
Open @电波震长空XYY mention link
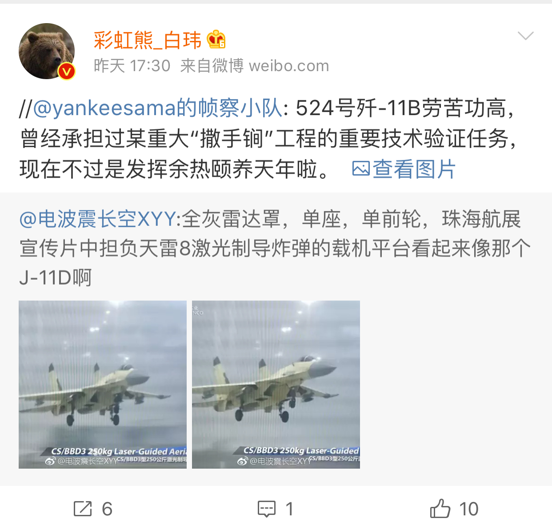pyautogui.click(x=98, y=219)
